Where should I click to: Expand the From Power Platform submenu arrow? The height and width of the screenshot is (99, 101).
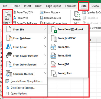pos(45,55)
